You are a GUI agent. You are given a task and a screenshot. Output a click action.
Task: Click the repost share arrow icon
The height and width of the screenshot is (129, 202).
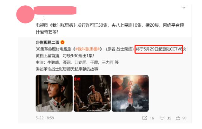[145, 118]
